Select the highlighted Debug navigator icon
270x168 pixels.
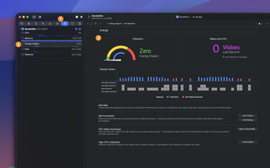coord(64,23)
